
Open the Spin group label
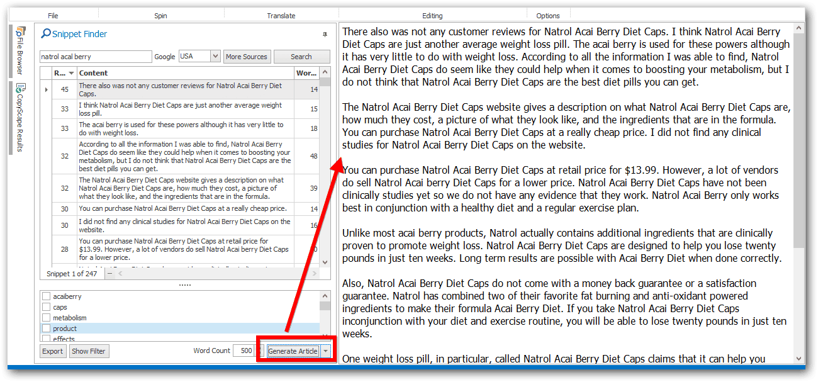[x=160, y=16]
